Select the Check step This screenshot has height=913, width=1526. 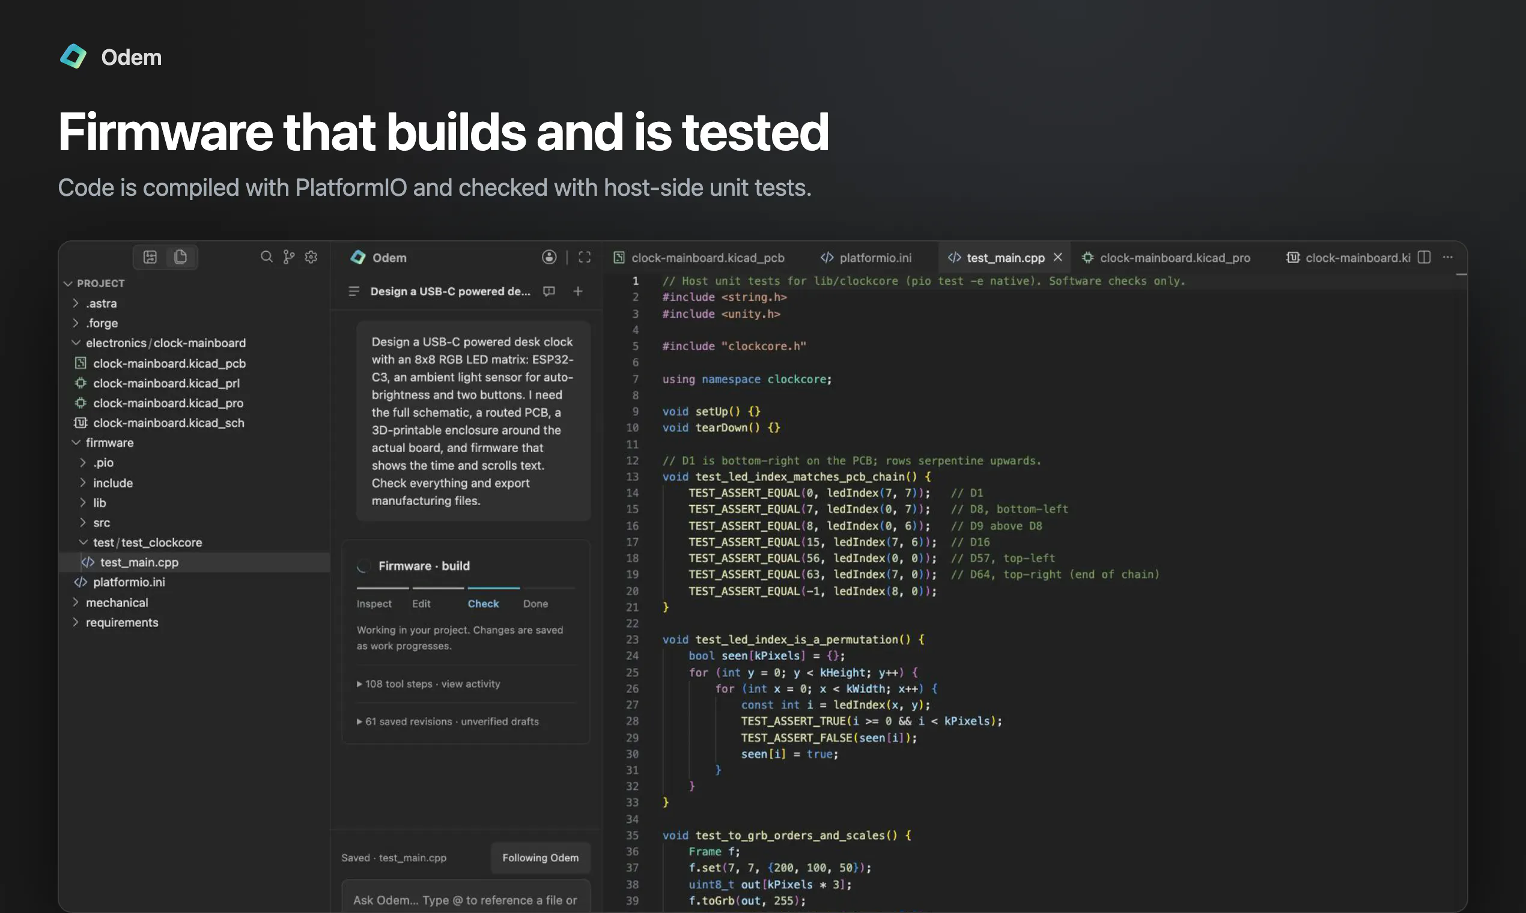(483, 604)
